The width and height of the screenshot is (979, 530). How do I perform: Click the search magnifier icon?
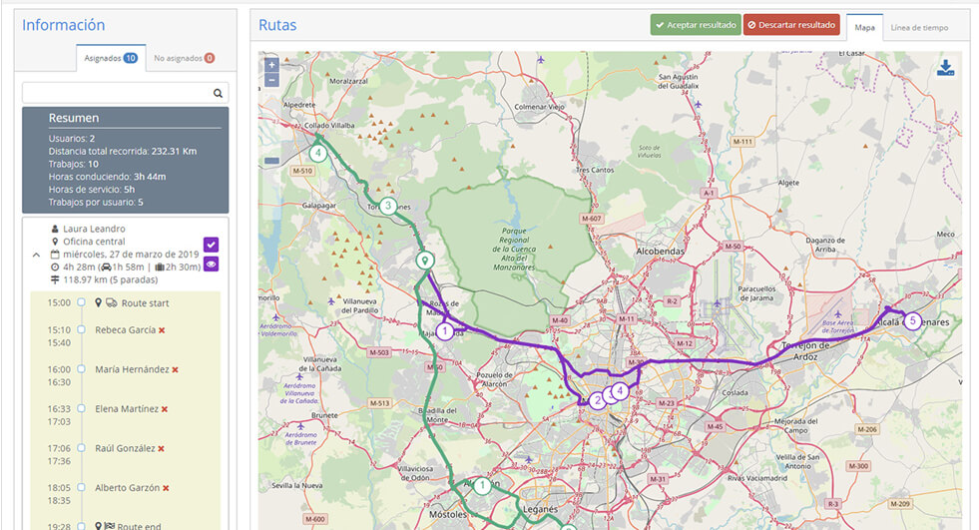coord(218,93)
